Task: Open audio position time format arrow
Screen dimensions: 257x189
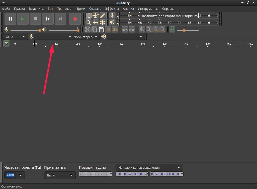Action: click(111, 174)
